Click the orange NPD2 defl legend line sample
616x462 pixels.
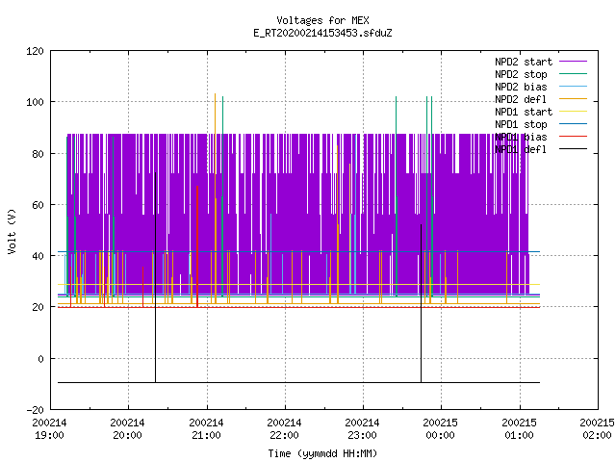[573, 99]
